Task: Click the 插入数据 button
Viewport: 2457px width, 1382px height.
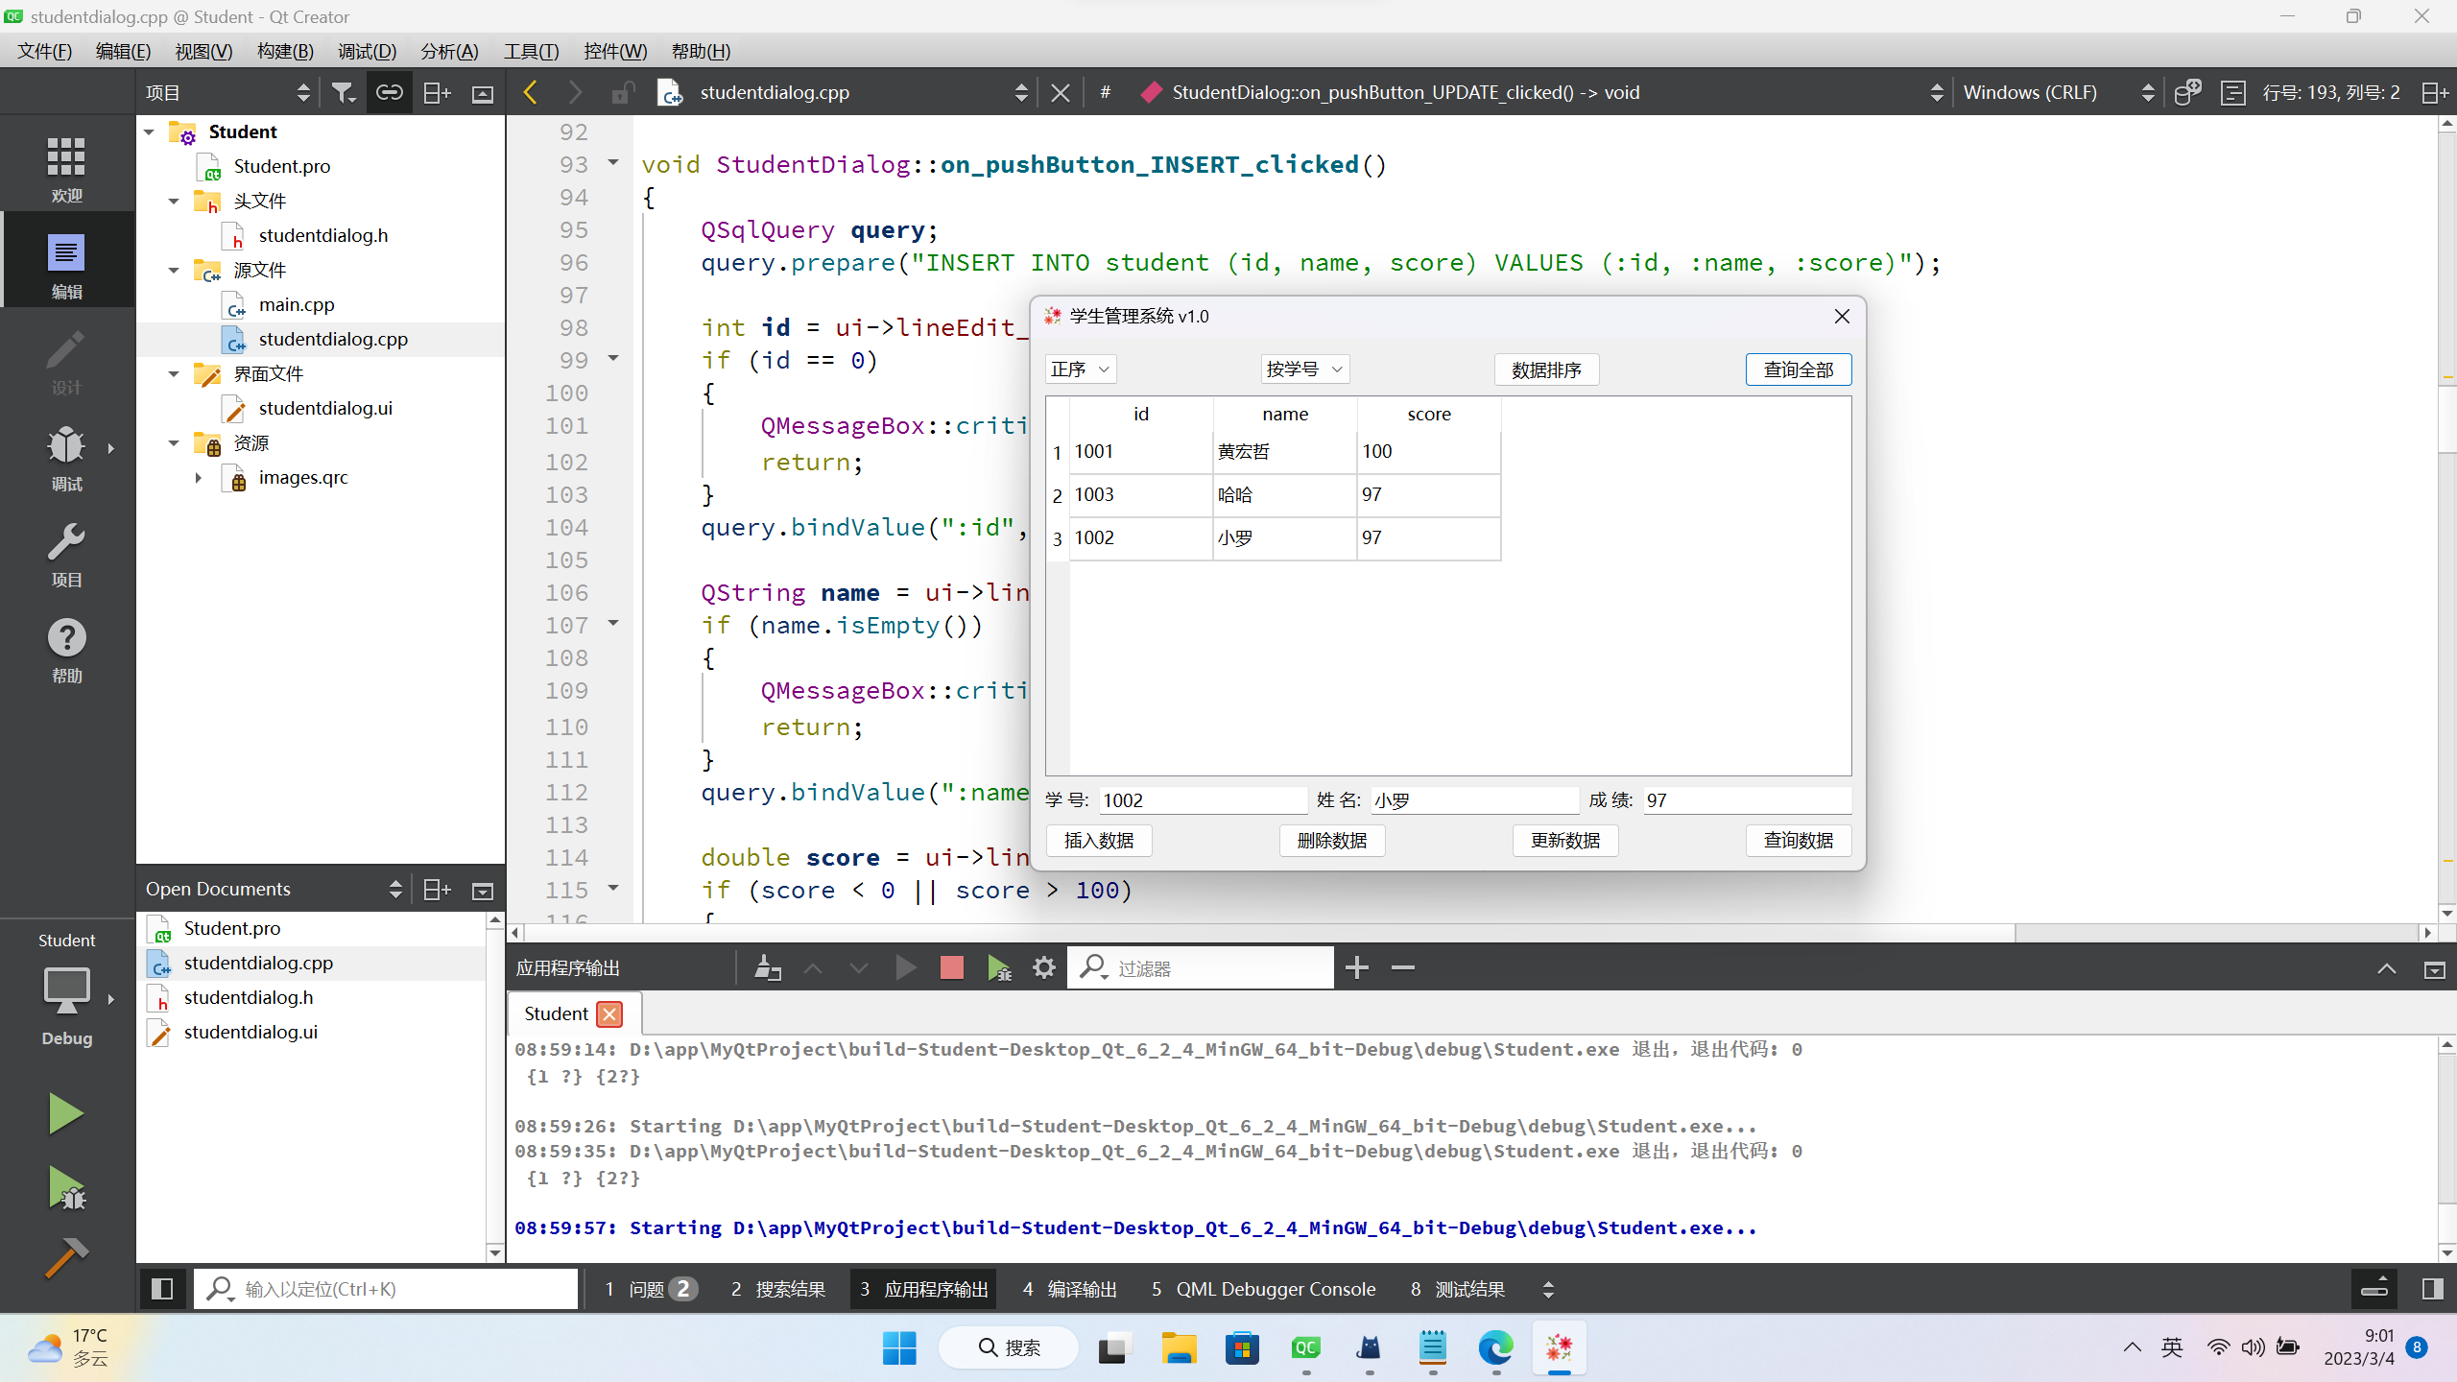Action: [x=1098, y=840]
